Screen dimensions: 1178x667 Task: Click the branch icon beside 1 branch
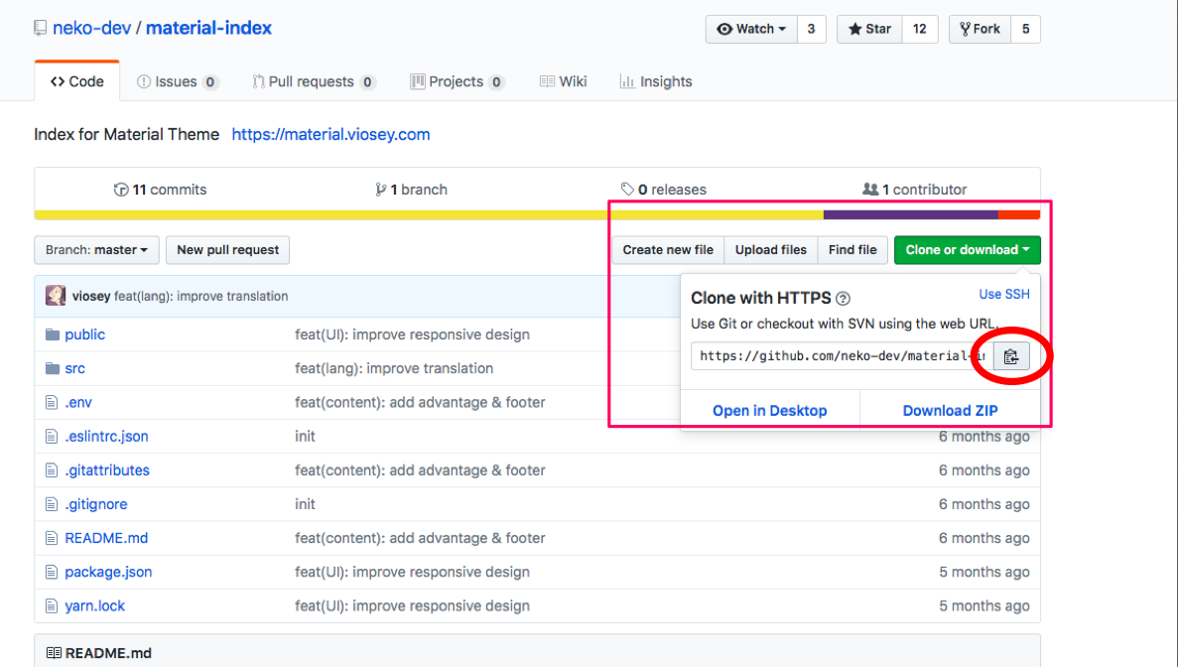[x=381, y=190]
